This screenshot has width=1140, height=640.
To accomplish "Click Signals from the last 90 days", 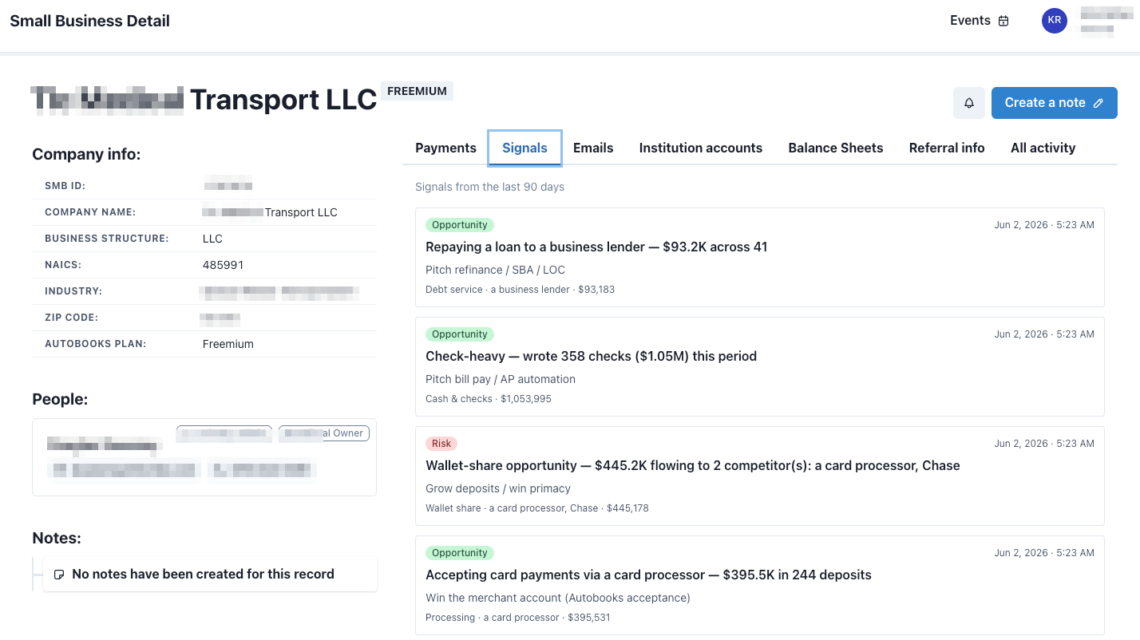I will tap(489, 187).
